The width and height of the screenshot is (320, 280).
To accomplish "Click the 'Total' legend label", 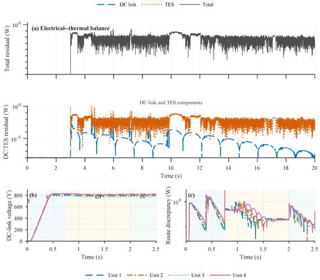I will (x=208, y=5).
